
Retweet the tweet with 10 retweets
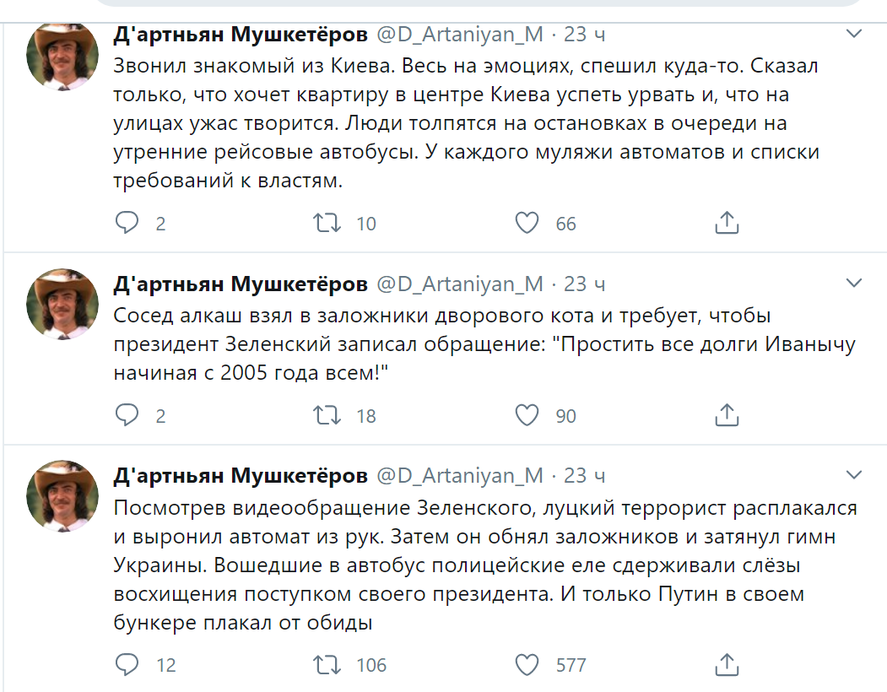coord(327,223)
